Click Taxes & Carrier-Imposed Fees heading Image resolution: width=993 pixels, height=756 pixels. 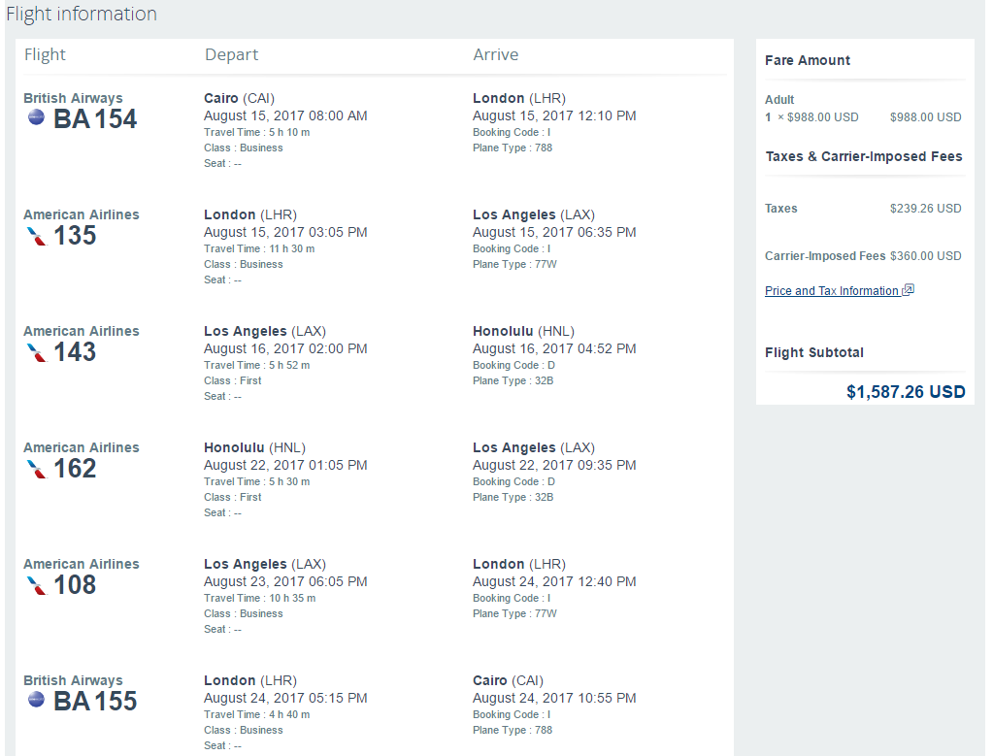(x=864, y=156)
